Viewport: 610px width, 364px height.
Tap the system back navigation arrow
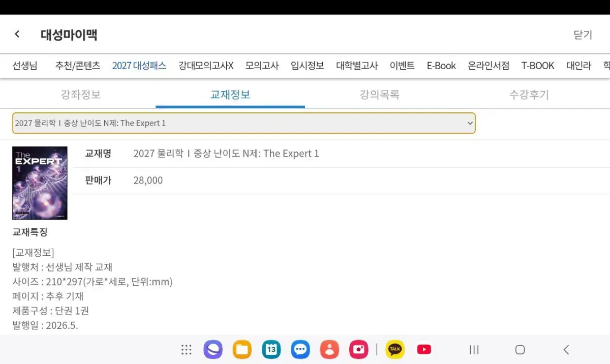(566, 349)
